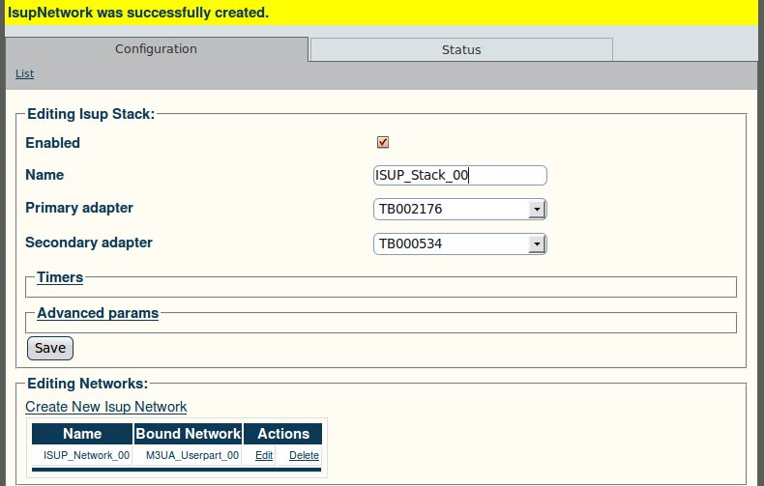
Task: Click the Save button
Action: [50, 348]
